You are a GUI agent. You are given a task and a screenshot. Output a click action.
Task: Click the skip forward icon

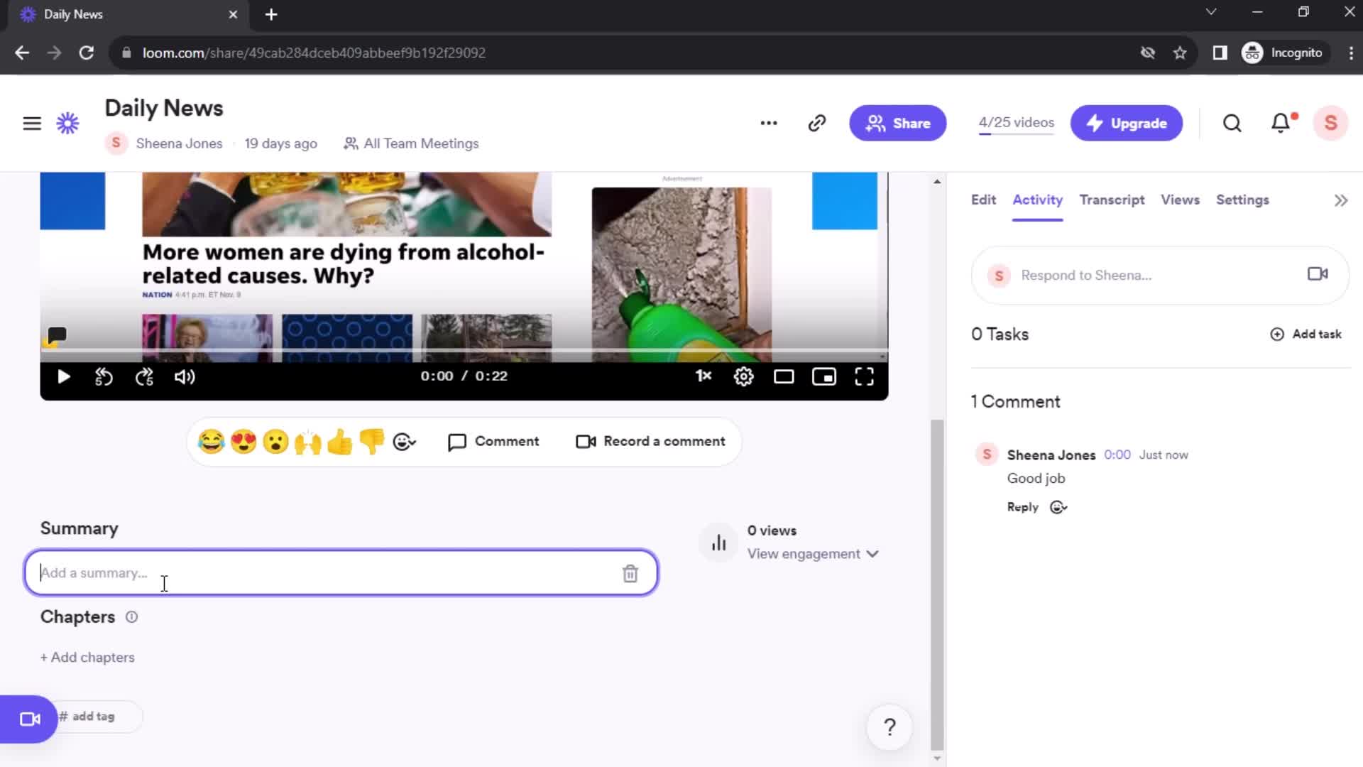click(x=144, y=376)
